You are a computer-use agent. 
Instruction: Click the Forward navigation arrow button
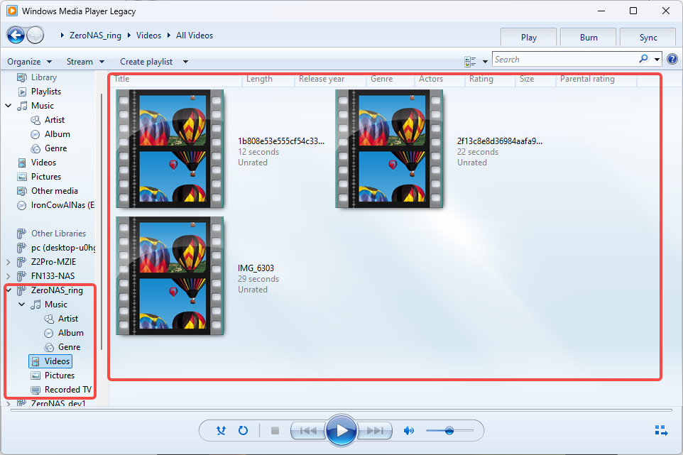coord(35,35)
